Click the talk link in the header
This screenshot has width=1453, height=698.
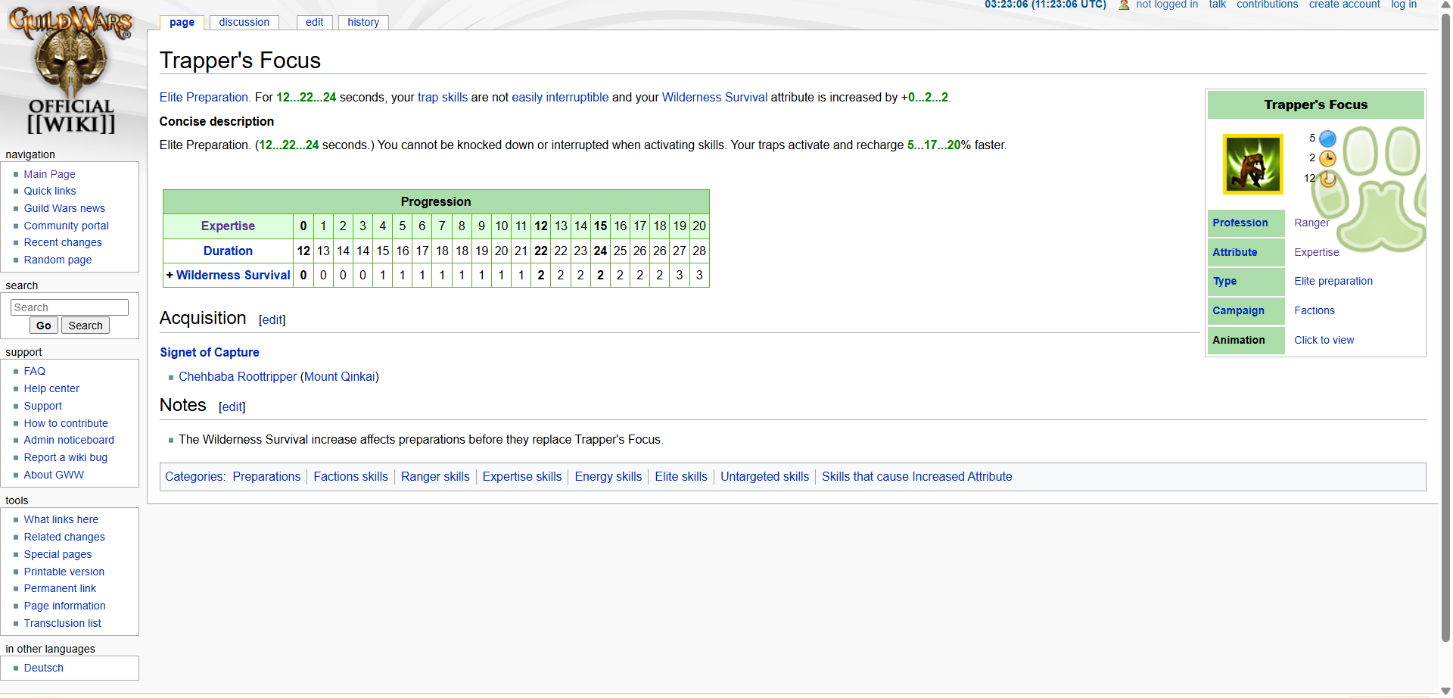click(1217, 5)
